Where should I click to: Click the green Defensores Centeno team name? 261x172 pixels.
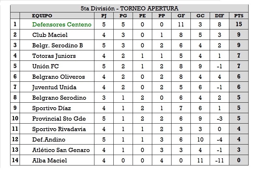click(62, 25)
